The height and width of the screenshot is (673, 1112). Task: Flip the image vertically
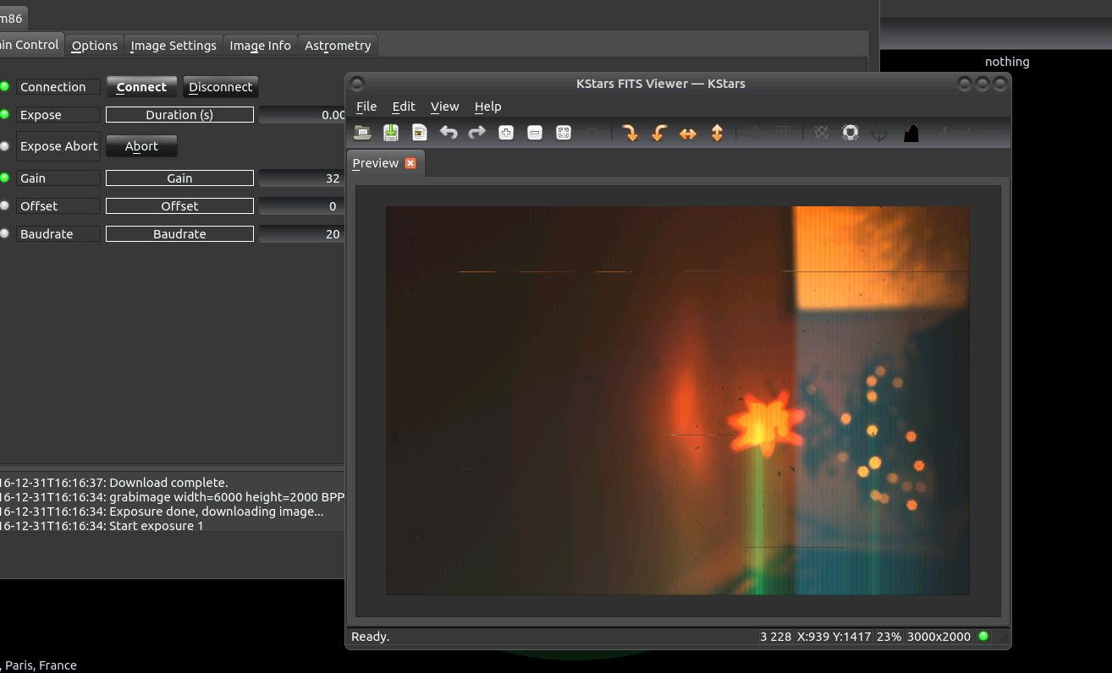(717, 133)
